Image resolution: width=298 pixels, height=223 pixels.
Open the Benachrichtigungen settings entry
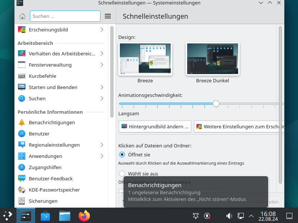pos(61,122)
